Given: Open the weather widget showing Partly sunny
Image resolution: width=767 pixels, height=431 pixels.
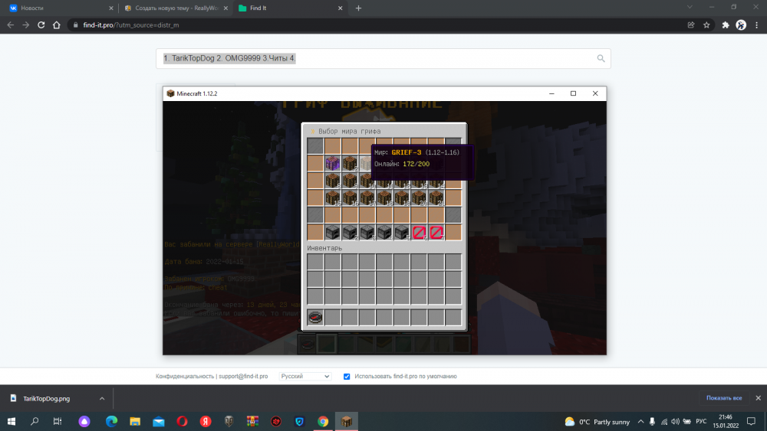Looking at the screenshot, I should click(597, 421).
